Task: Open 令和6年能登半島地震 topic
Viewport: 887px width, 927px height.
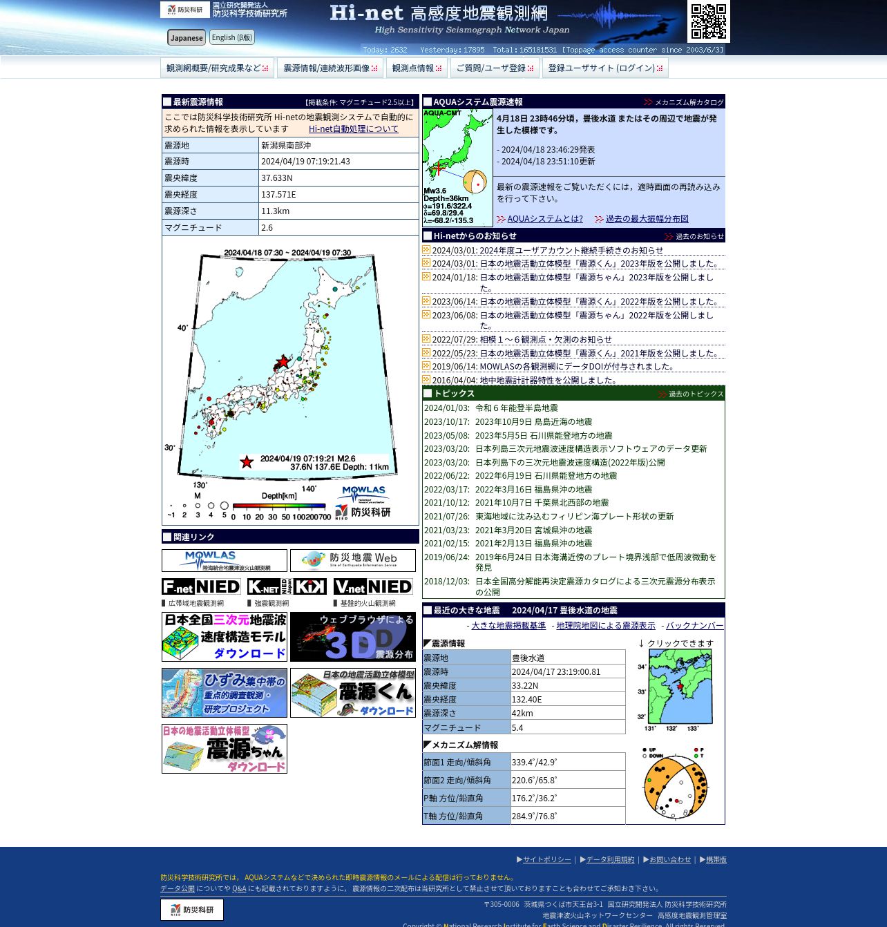Action: pos(516,408)
